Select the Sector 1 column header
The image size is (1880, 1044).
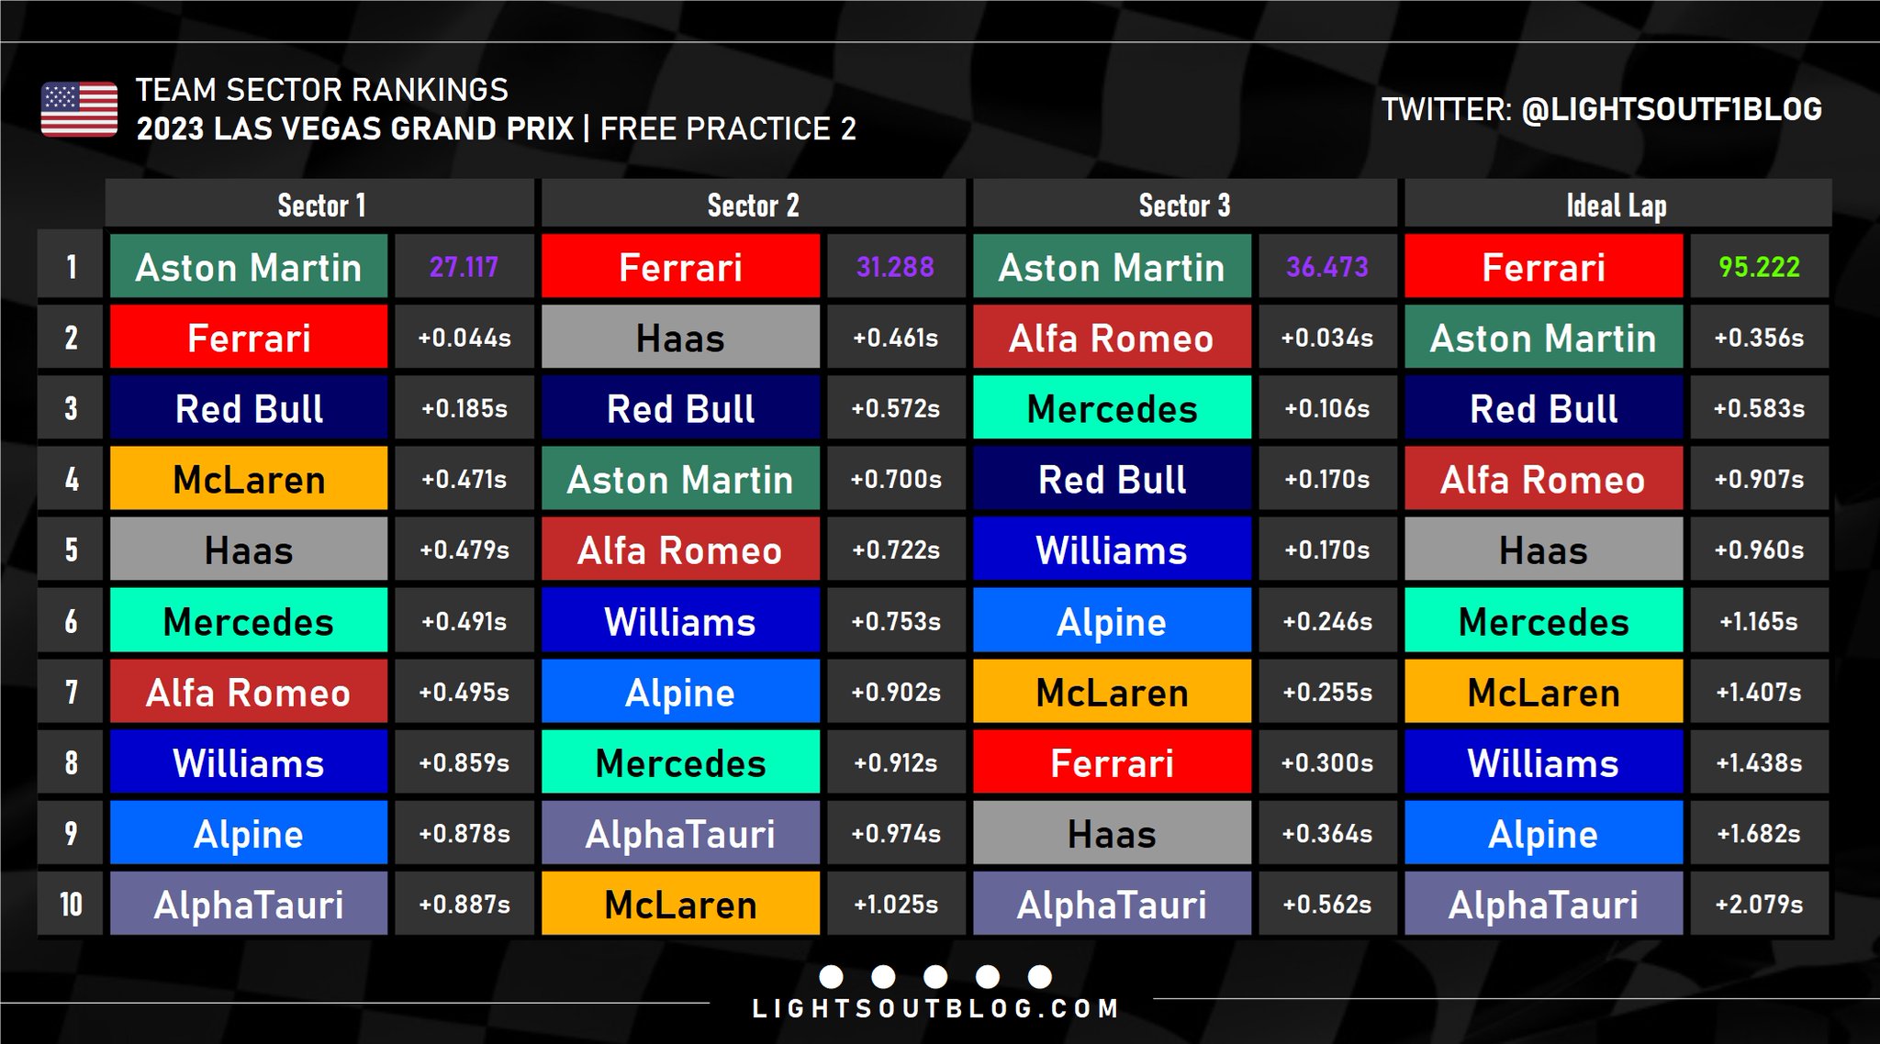click(319, 204)
